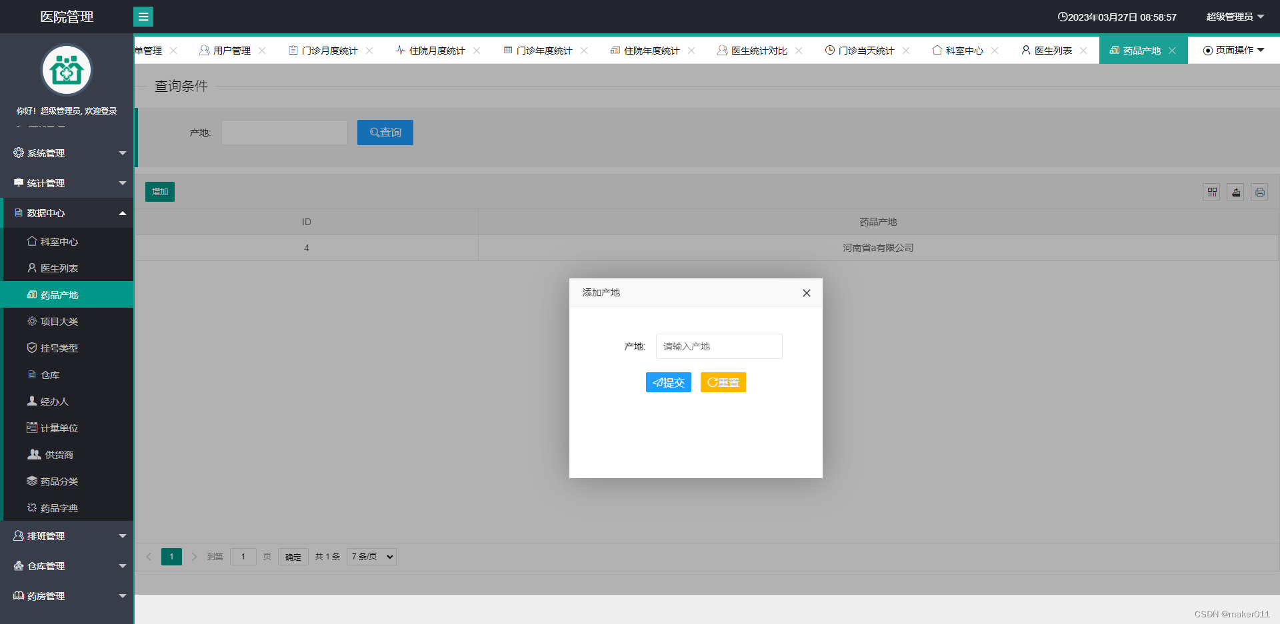Open 计量单位 in the sidebar
Image resolution: width=1280 pixels, height=624 pixels.
point(68,428)
